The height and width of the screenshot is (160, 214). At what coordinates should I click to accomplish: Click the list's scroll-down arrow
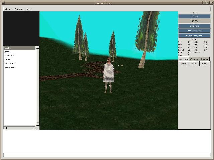[x=37, y=124]
